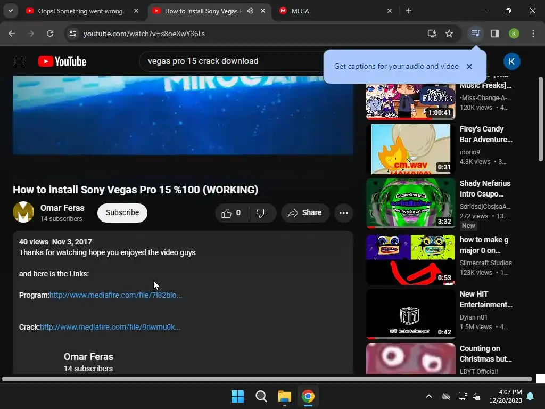Open the Crack mediafire link
Viewport: 545px width, 409px height.
point(110,327)
